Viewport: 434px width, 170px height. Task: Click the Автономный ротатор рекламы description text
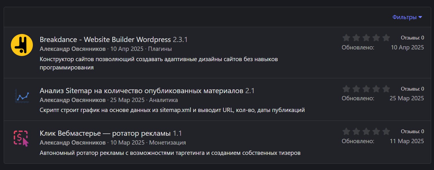click(x=170, y=153)
